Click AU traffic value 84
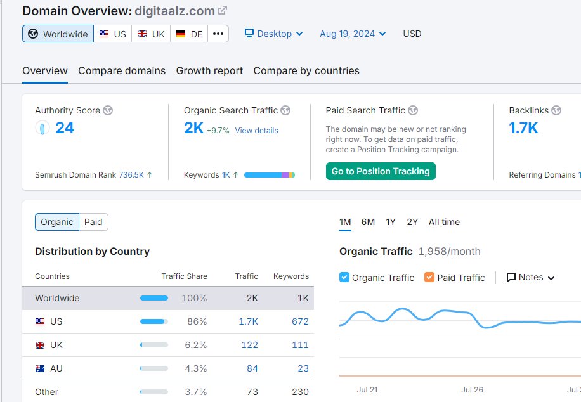The image size is (581, 402). (252, 368)
